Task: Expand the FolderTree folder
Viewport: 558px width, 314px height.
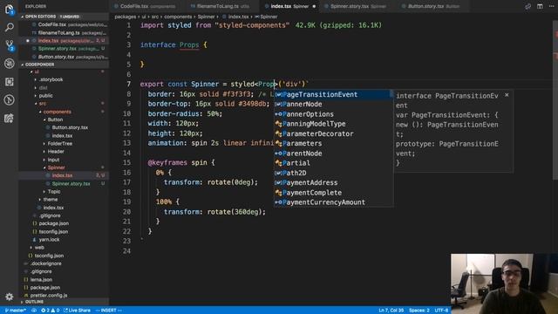Action: (x=64, y=143)
